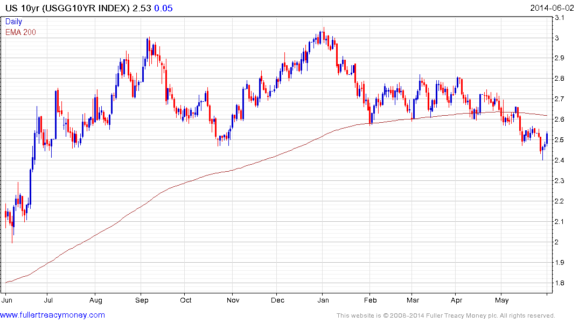
Task: Click the 1.9 value on the y-axis
Action: click(x=560, y=263)
